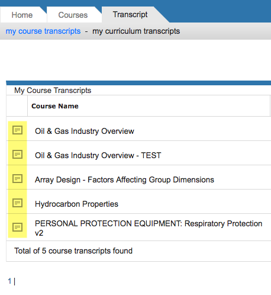Select Oil & Gas Industry Overview course name
The width and height of the screenshot is (271, 295).
pos(85,131)
